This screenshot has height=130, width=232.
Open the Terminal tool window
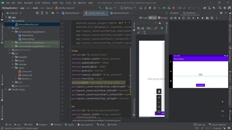coord(56,125)
